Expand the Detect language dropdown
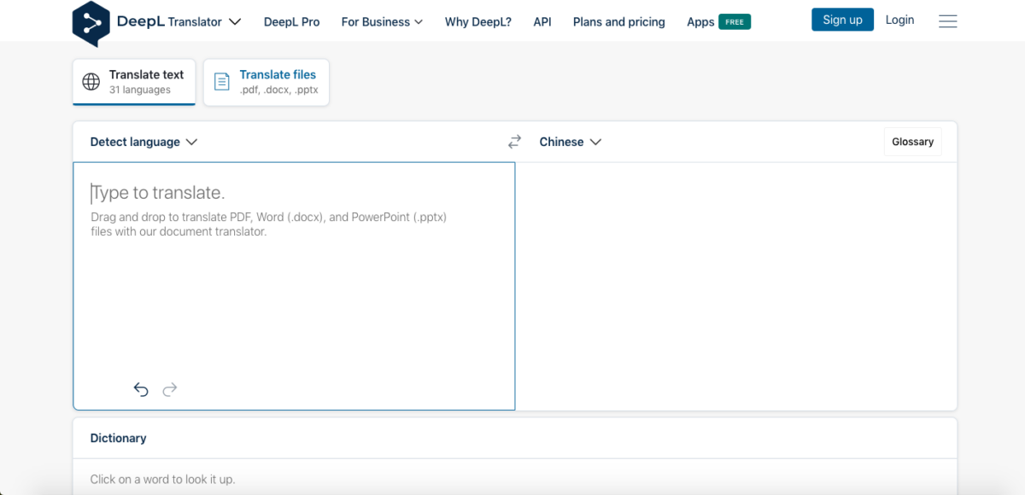 [143, 142]
